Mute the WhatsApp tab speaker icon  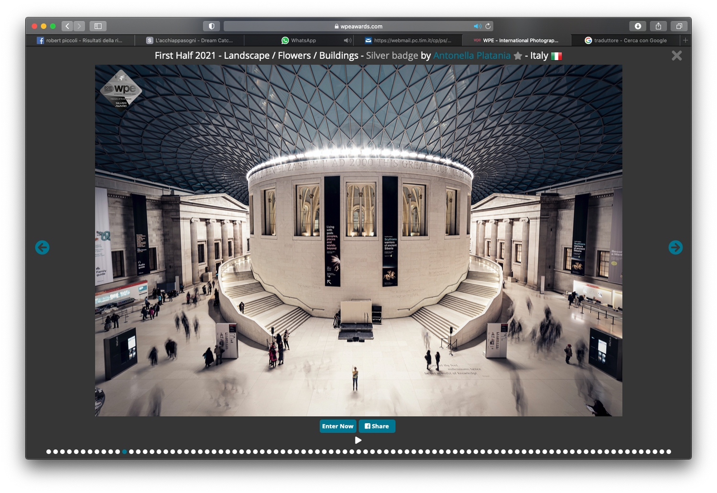347,41
